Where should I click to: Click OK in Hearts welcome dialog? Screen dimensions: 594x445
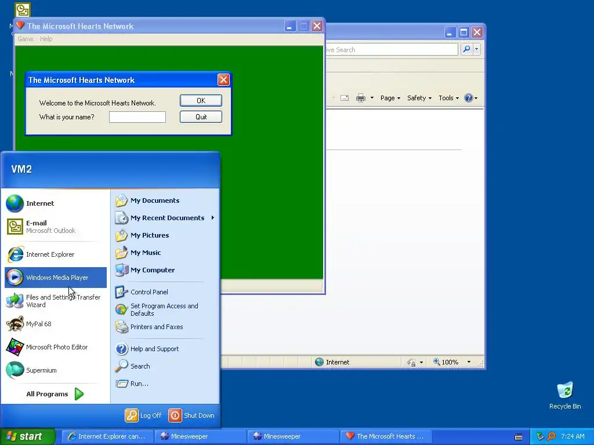(201, 101)
